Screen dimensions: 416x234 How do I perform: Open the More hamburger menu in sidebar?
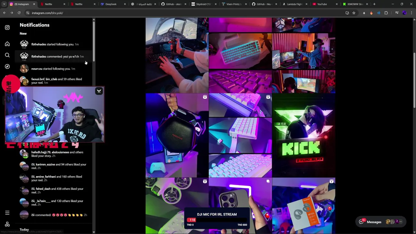(x=7, y=213)
